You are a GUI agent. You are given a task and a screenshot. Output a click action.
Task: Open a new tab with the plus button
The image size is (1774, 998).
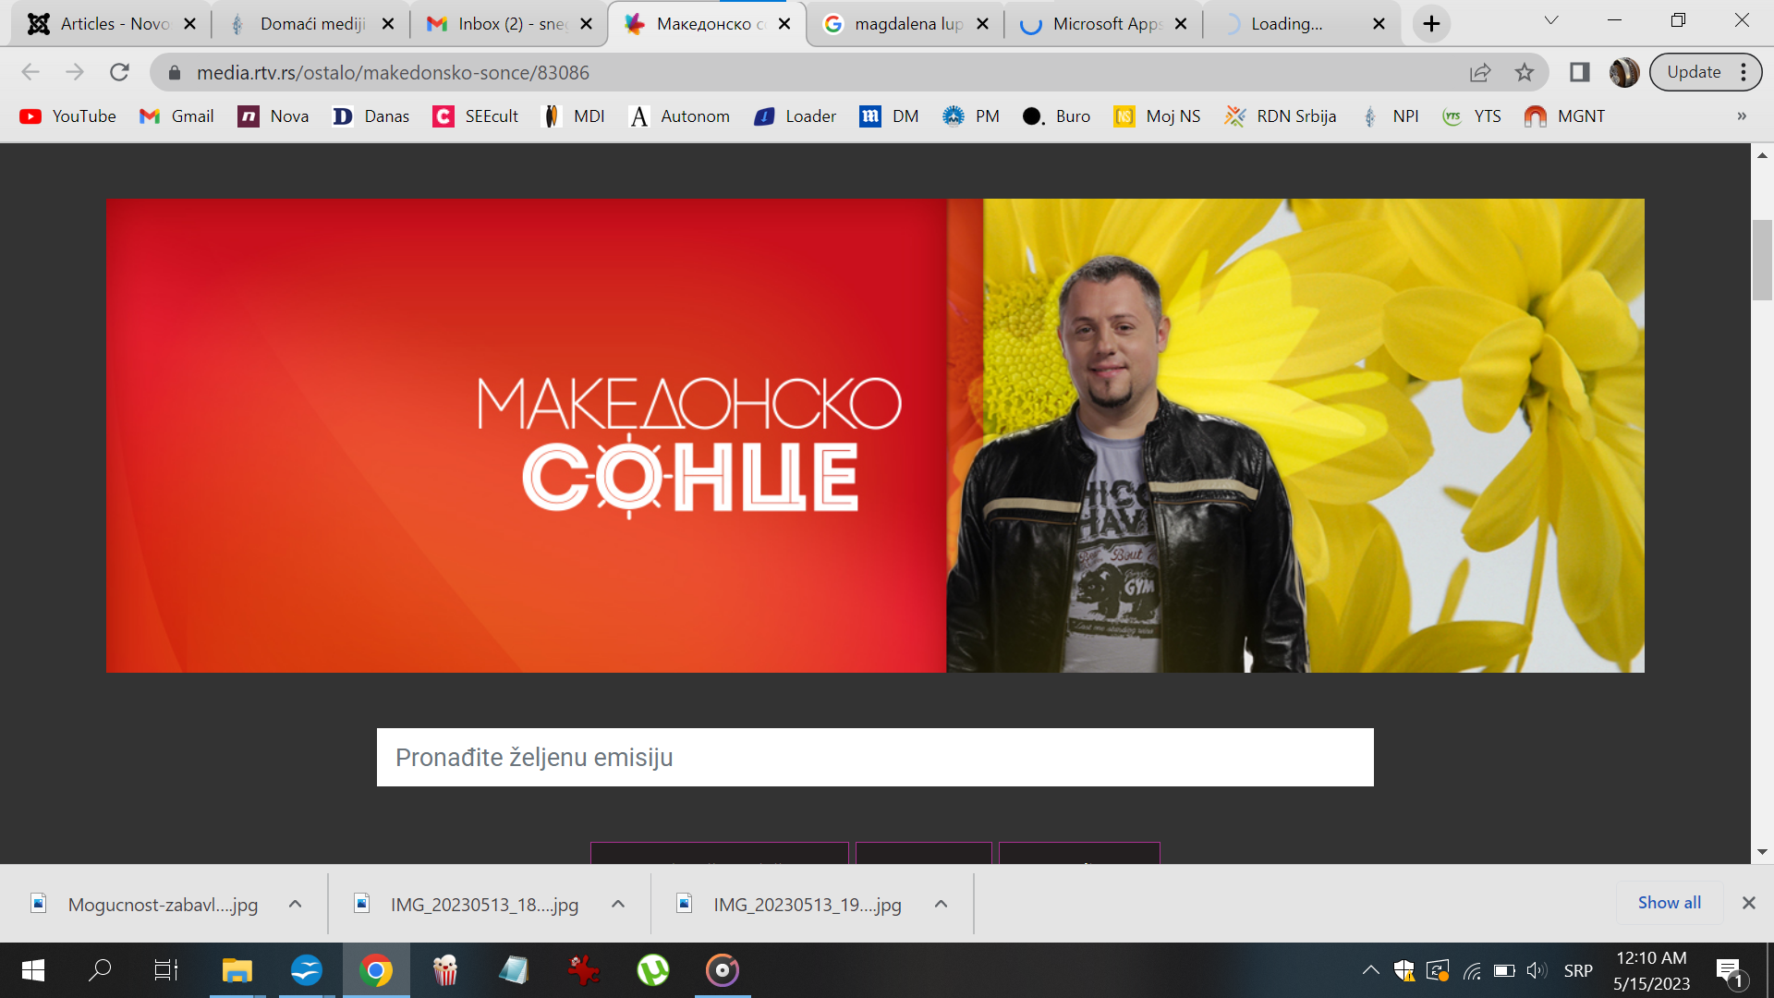tap(1431, 24)
